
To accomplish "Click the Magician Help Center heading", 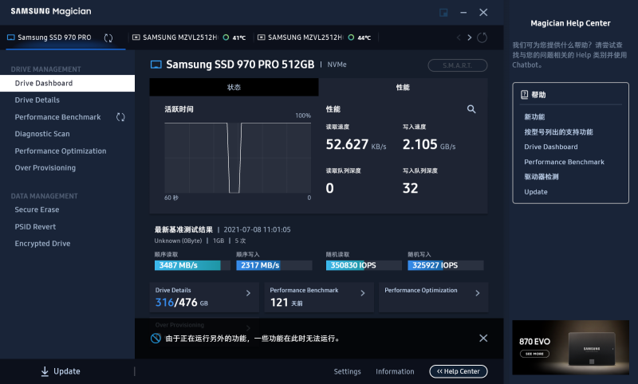I will (x=570, y=23).
